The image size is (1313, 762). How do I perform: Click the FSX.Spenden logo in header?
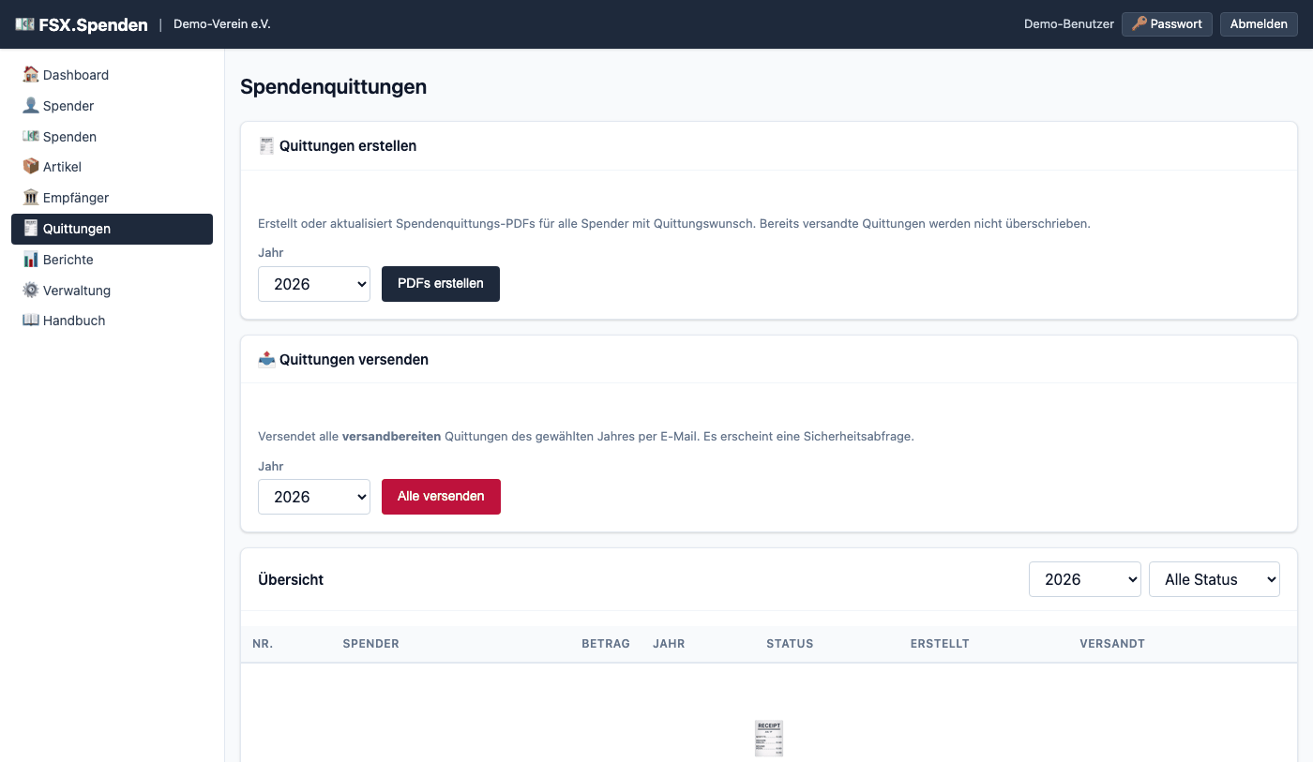tap(82, 24)
